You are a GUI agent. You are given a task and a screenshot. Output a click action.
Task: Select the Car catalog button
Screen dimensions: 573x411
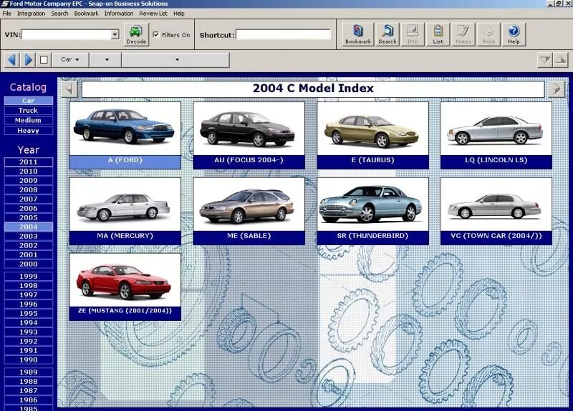point(29,101)
